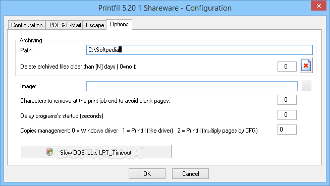The image size is (330, 186).
Task: Click the characters to remove field
Action: click(287, 100)
